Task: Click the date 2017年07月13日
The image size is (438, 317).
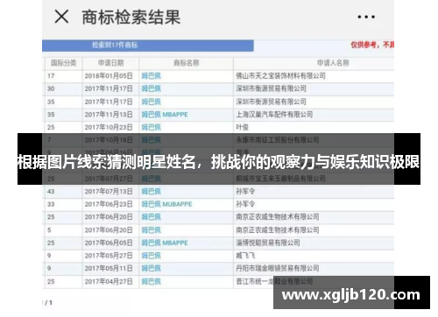Action: [109, 191]
